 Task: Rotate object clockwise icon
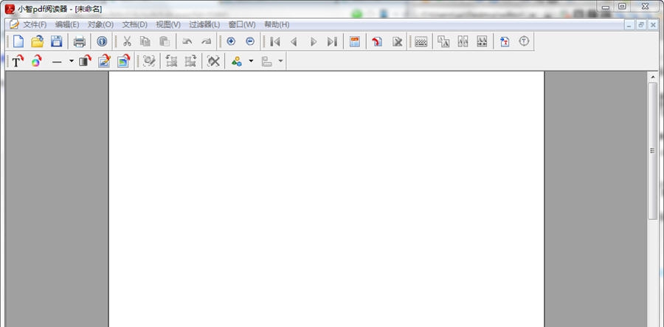point(190,61)
